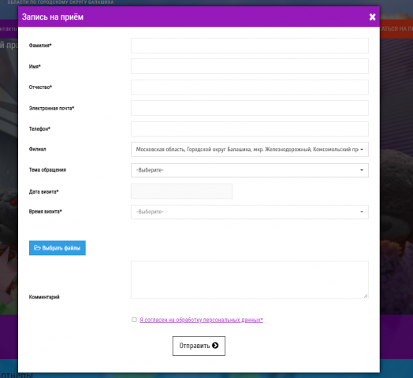This screenshot has width=413, height=378.
Task: Expand the Тема обращения dropdown
Action: (250, 170)
